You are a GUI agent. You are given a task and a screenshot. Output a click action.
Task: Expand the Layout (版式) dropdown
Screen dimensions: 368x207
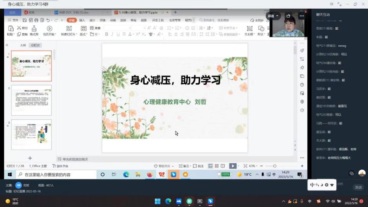tap(84, 34)
